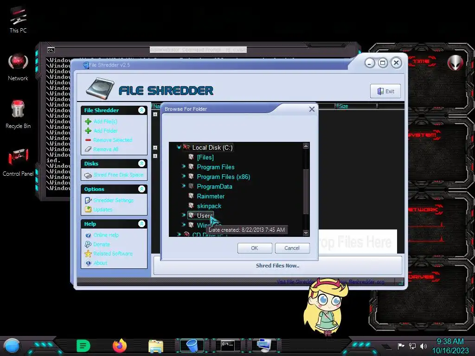
Task: Select Program Files (x86) folder
Action: coord(223,177)
